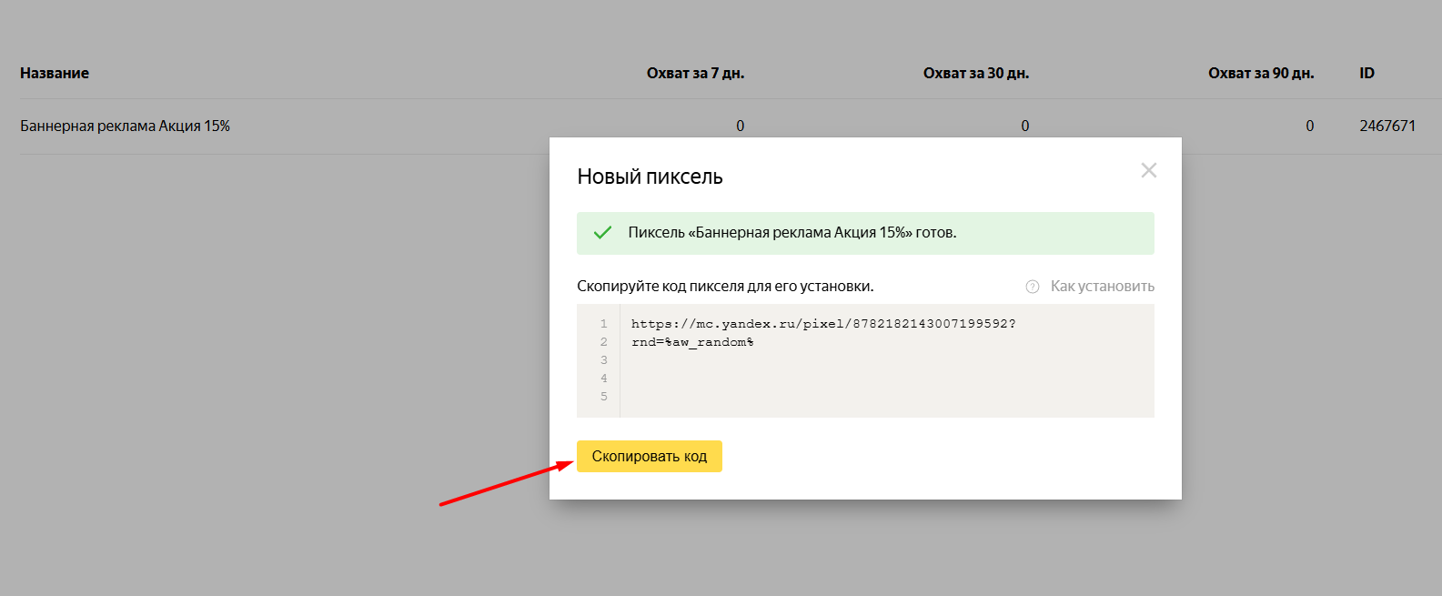
Task: Open the Как установить help link
Action: click(1102, 286)
